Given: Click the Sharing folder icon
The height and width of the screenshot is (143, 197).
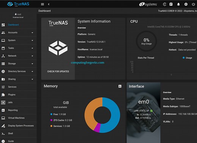Looking at the screenshot, I should 3,79.
